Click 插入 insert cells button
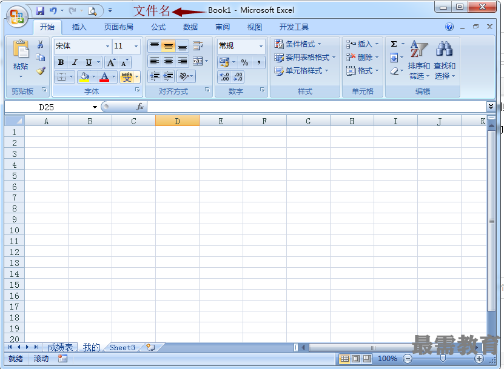The height and width of the screenshot is (369, 504). 363,44
